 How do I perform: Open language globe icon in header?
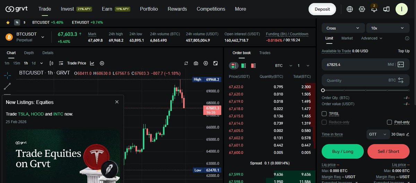(x=349, y=9)
